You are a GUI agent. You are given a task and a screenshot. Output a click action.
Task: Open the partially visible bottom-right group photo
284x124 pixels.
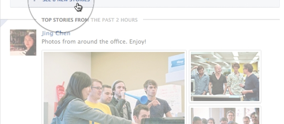[225, 116]
